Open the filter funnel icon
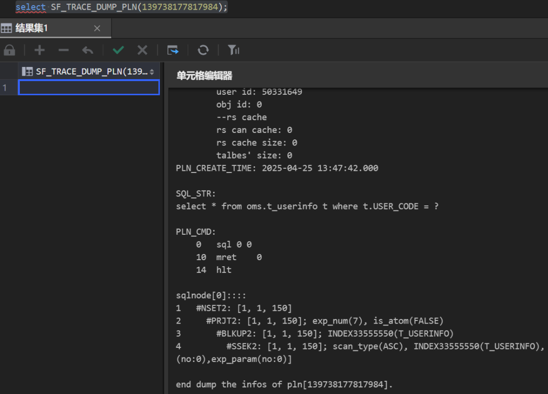The height and width of the screenshot is (394, 548). tap(233, 50)
